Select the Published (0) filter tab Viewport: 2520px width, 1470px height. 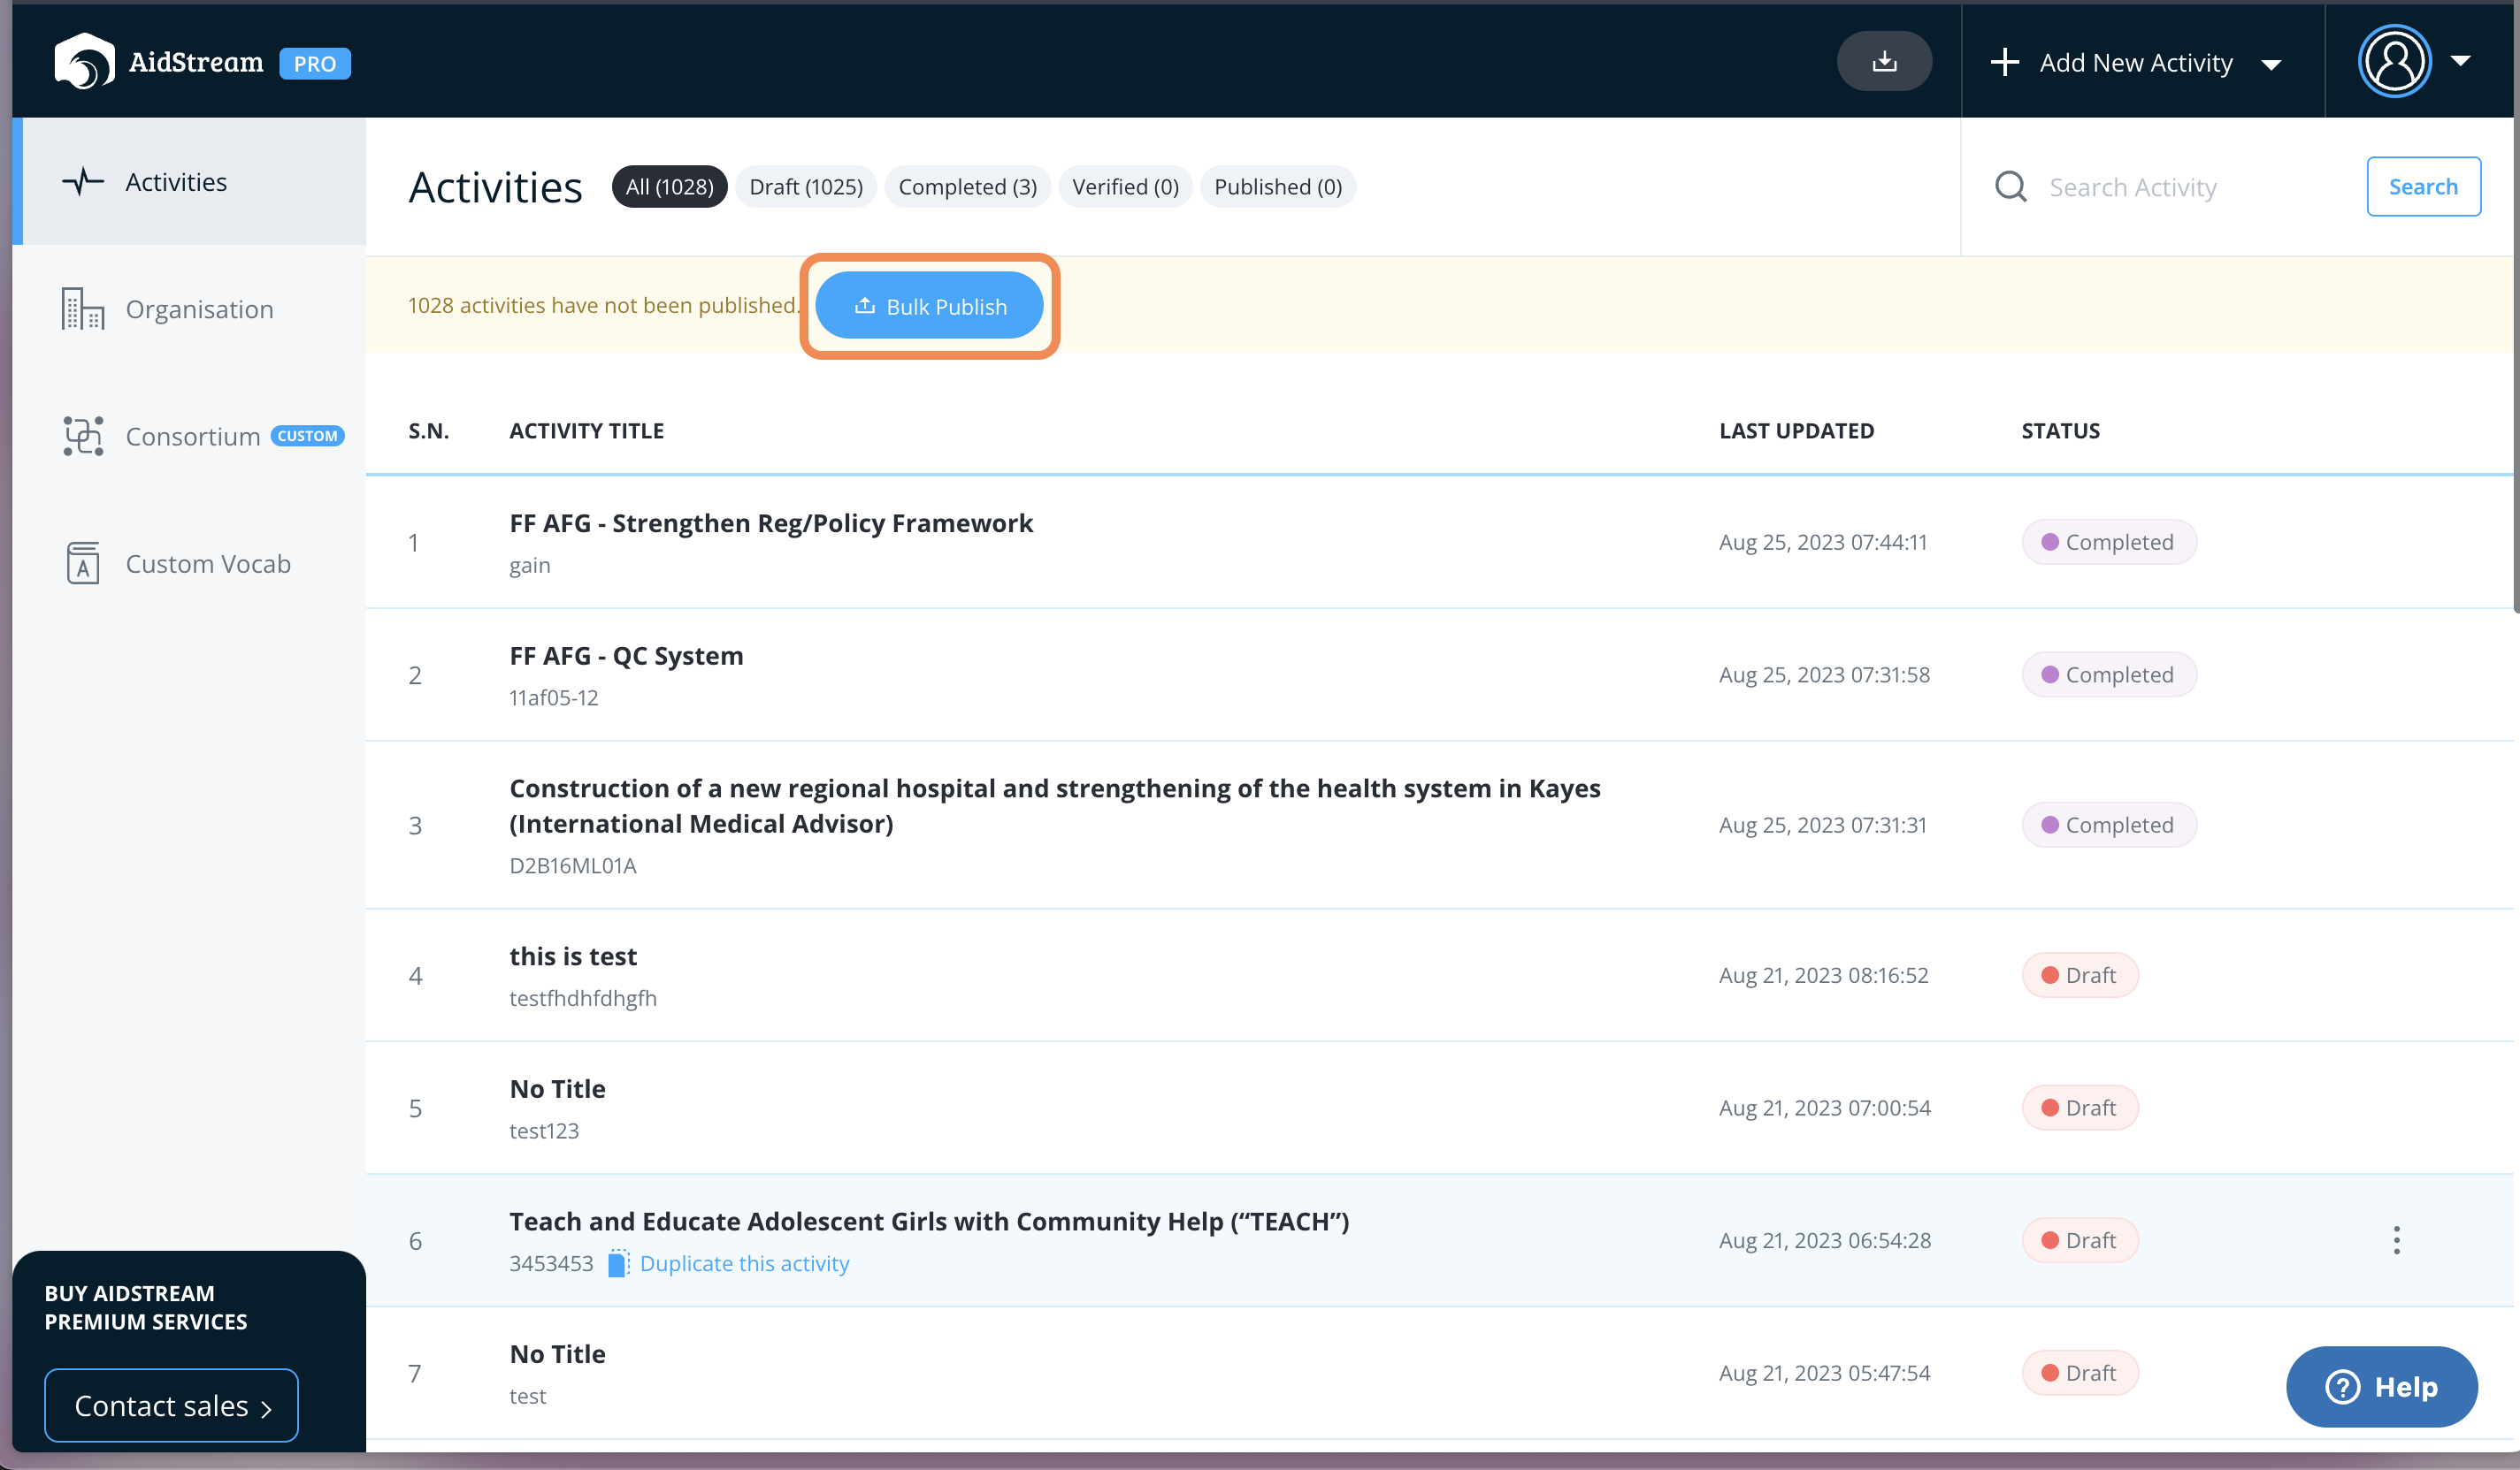(x=1278, y=187)
